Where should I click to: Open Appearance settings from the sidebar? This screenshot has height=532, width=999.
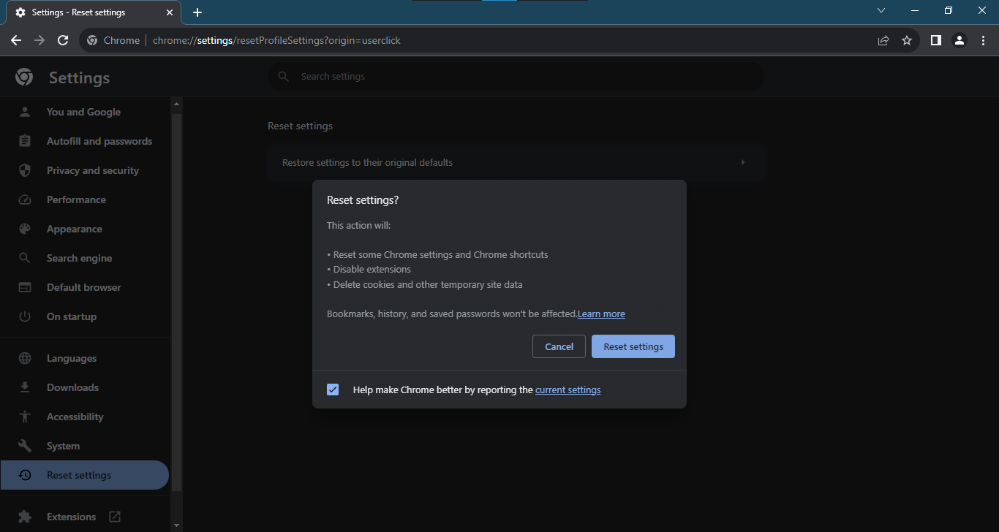point(75,228)
